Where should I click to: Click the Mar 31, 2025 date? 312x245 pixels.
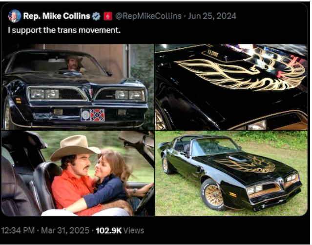pos(65,230)
